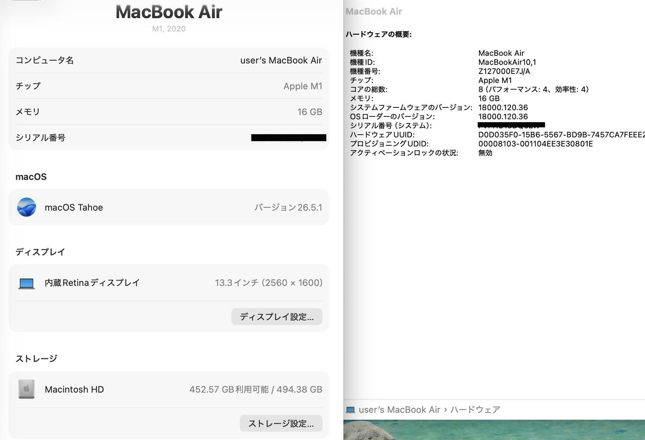This screenshot has width=645, height=440.
Task: Click 452.57 GB利用可能 / 494.38 GB text
Action: tap(256, 389)
